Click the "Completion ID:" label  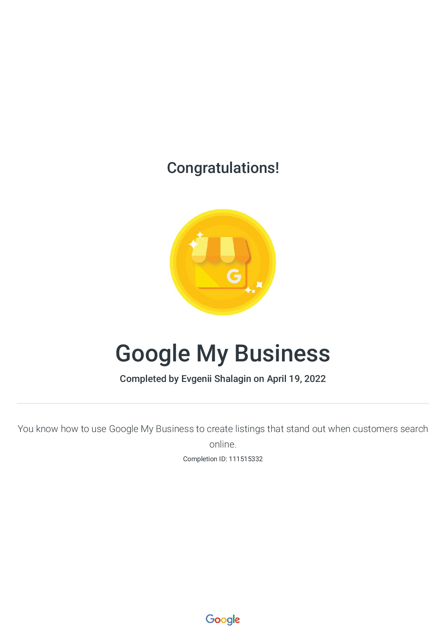[x=205, y=459]
